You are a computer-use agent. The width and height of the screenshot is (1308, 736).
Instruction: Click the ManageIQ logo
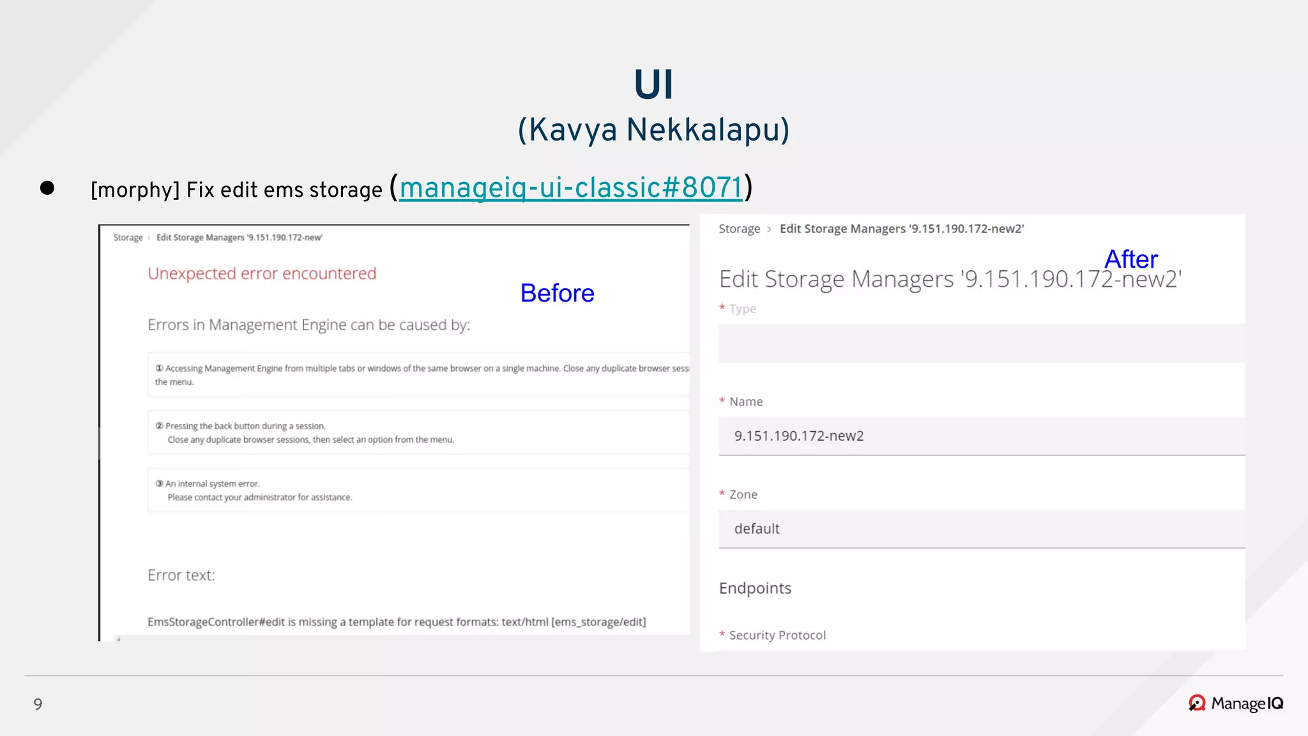click(x=1236, y=703)
